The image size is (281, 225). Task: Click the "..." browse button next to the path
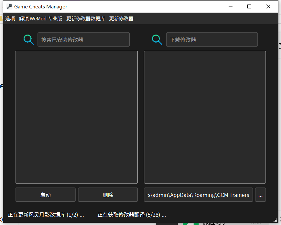260,195
